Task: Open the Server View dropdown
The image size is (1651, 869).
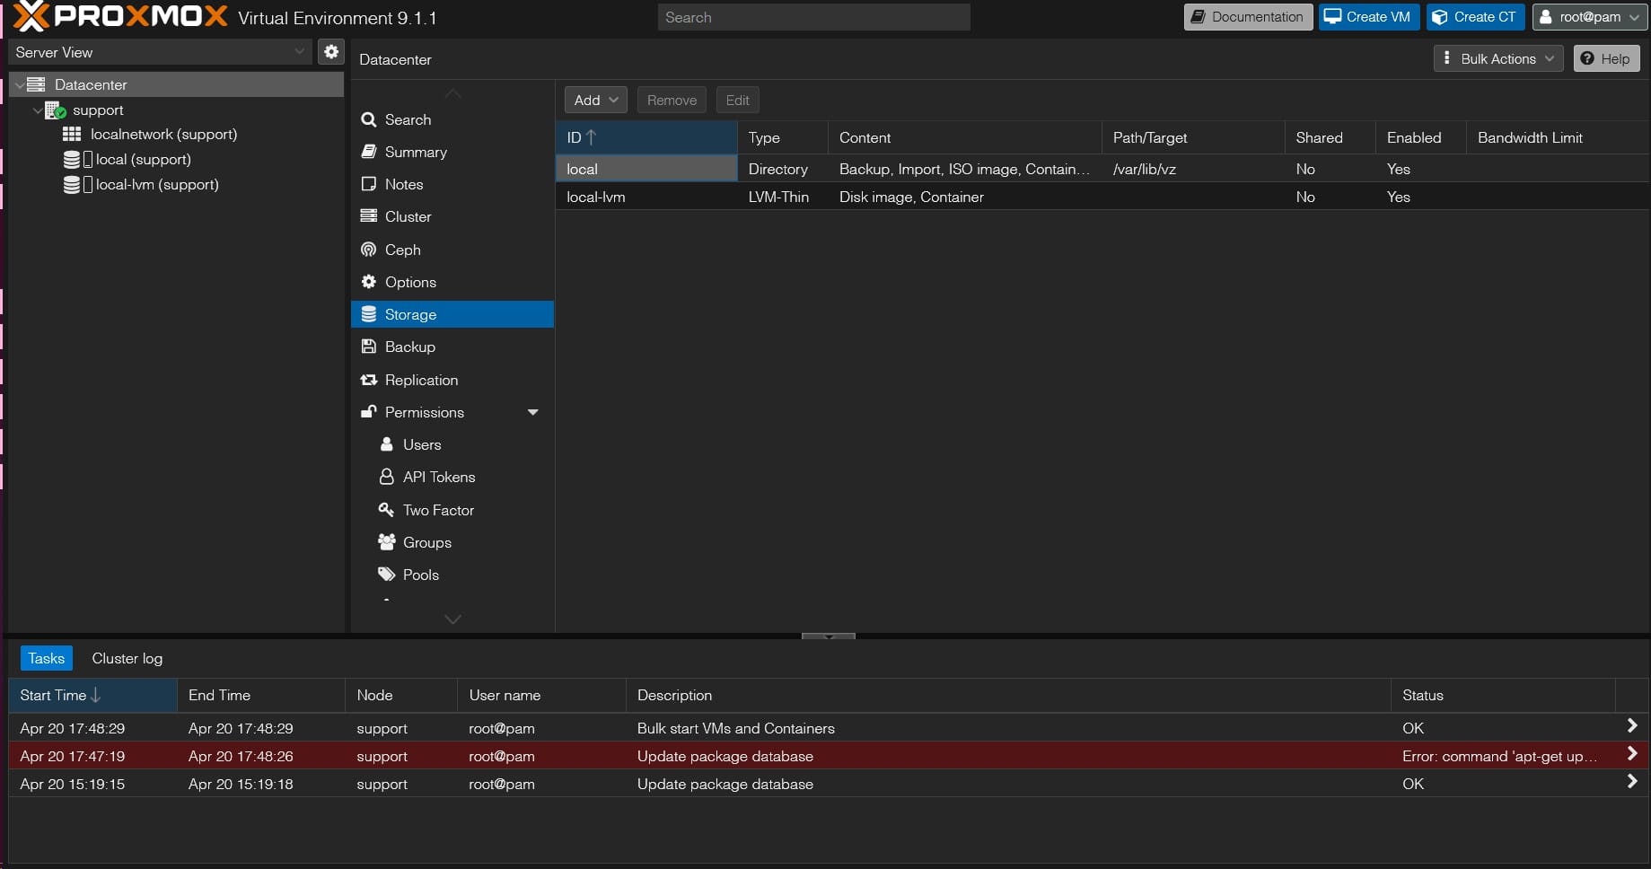Action: 161,52
